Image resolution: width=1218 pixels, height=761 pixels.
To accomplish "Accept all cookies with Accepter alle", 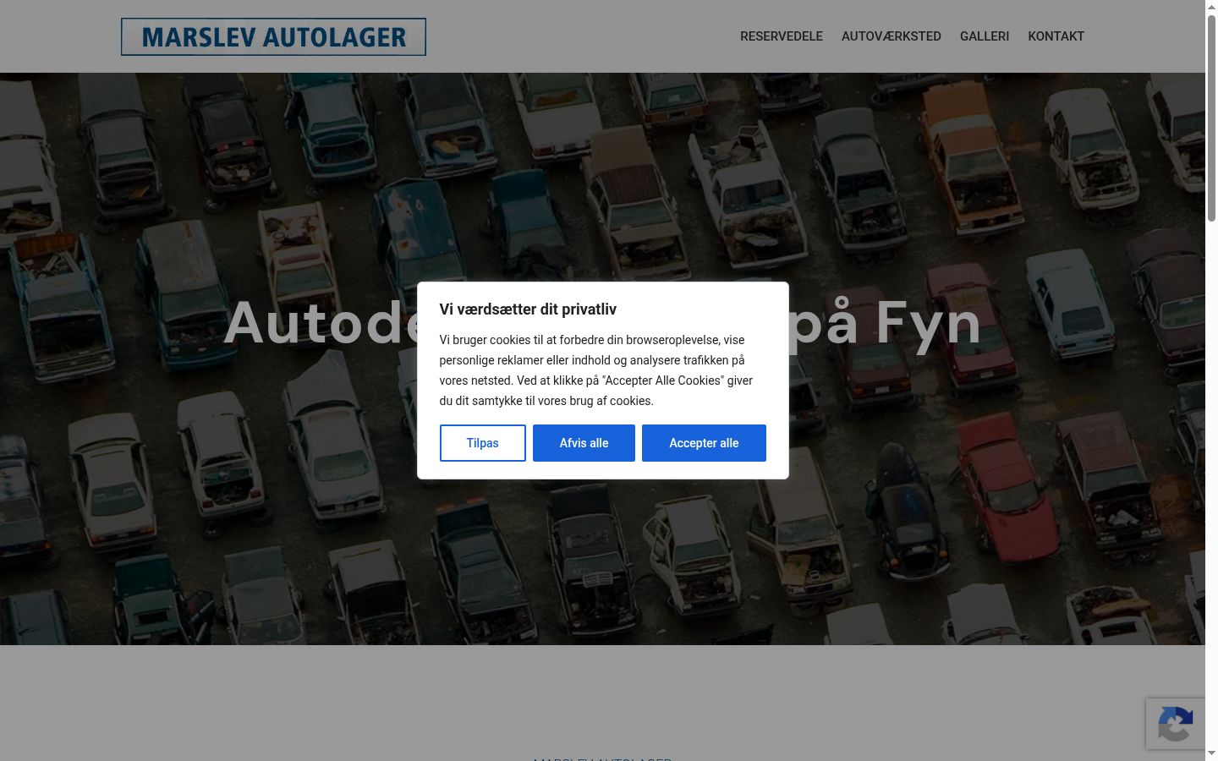I will (x=704, y=443).
